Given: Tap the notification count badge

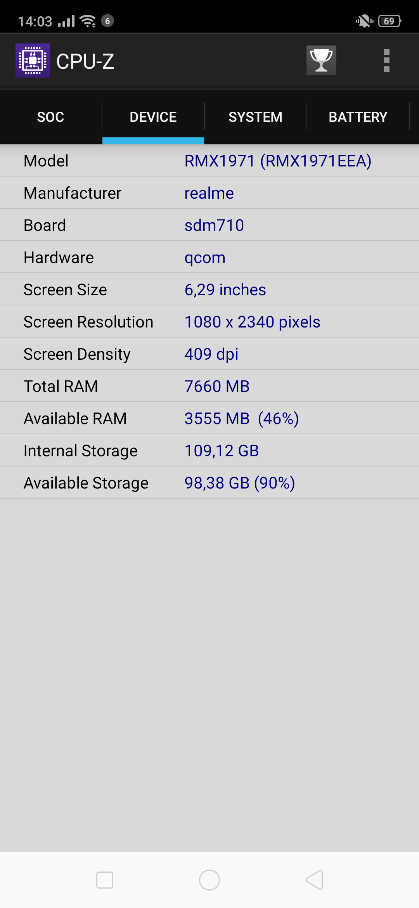Looking at the screenshot, I should pyautogui.click(x=107, y=21).
